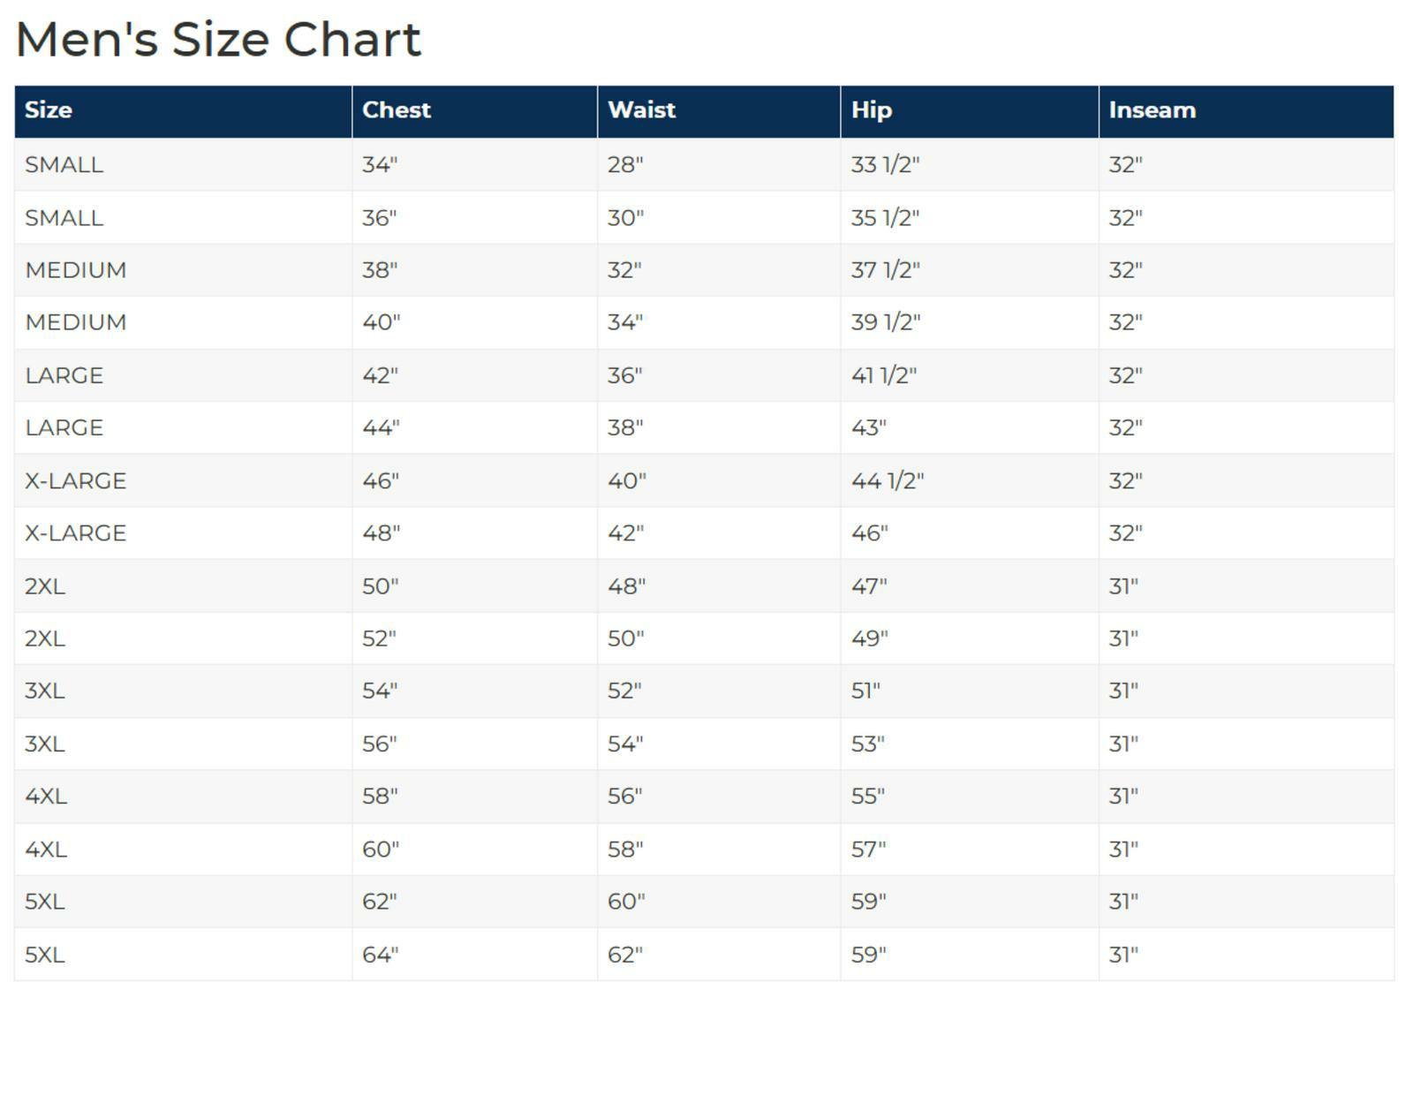Select the 62" chest value
Viewport: 1413px width, 1103px height.
[x=380, y=902]
